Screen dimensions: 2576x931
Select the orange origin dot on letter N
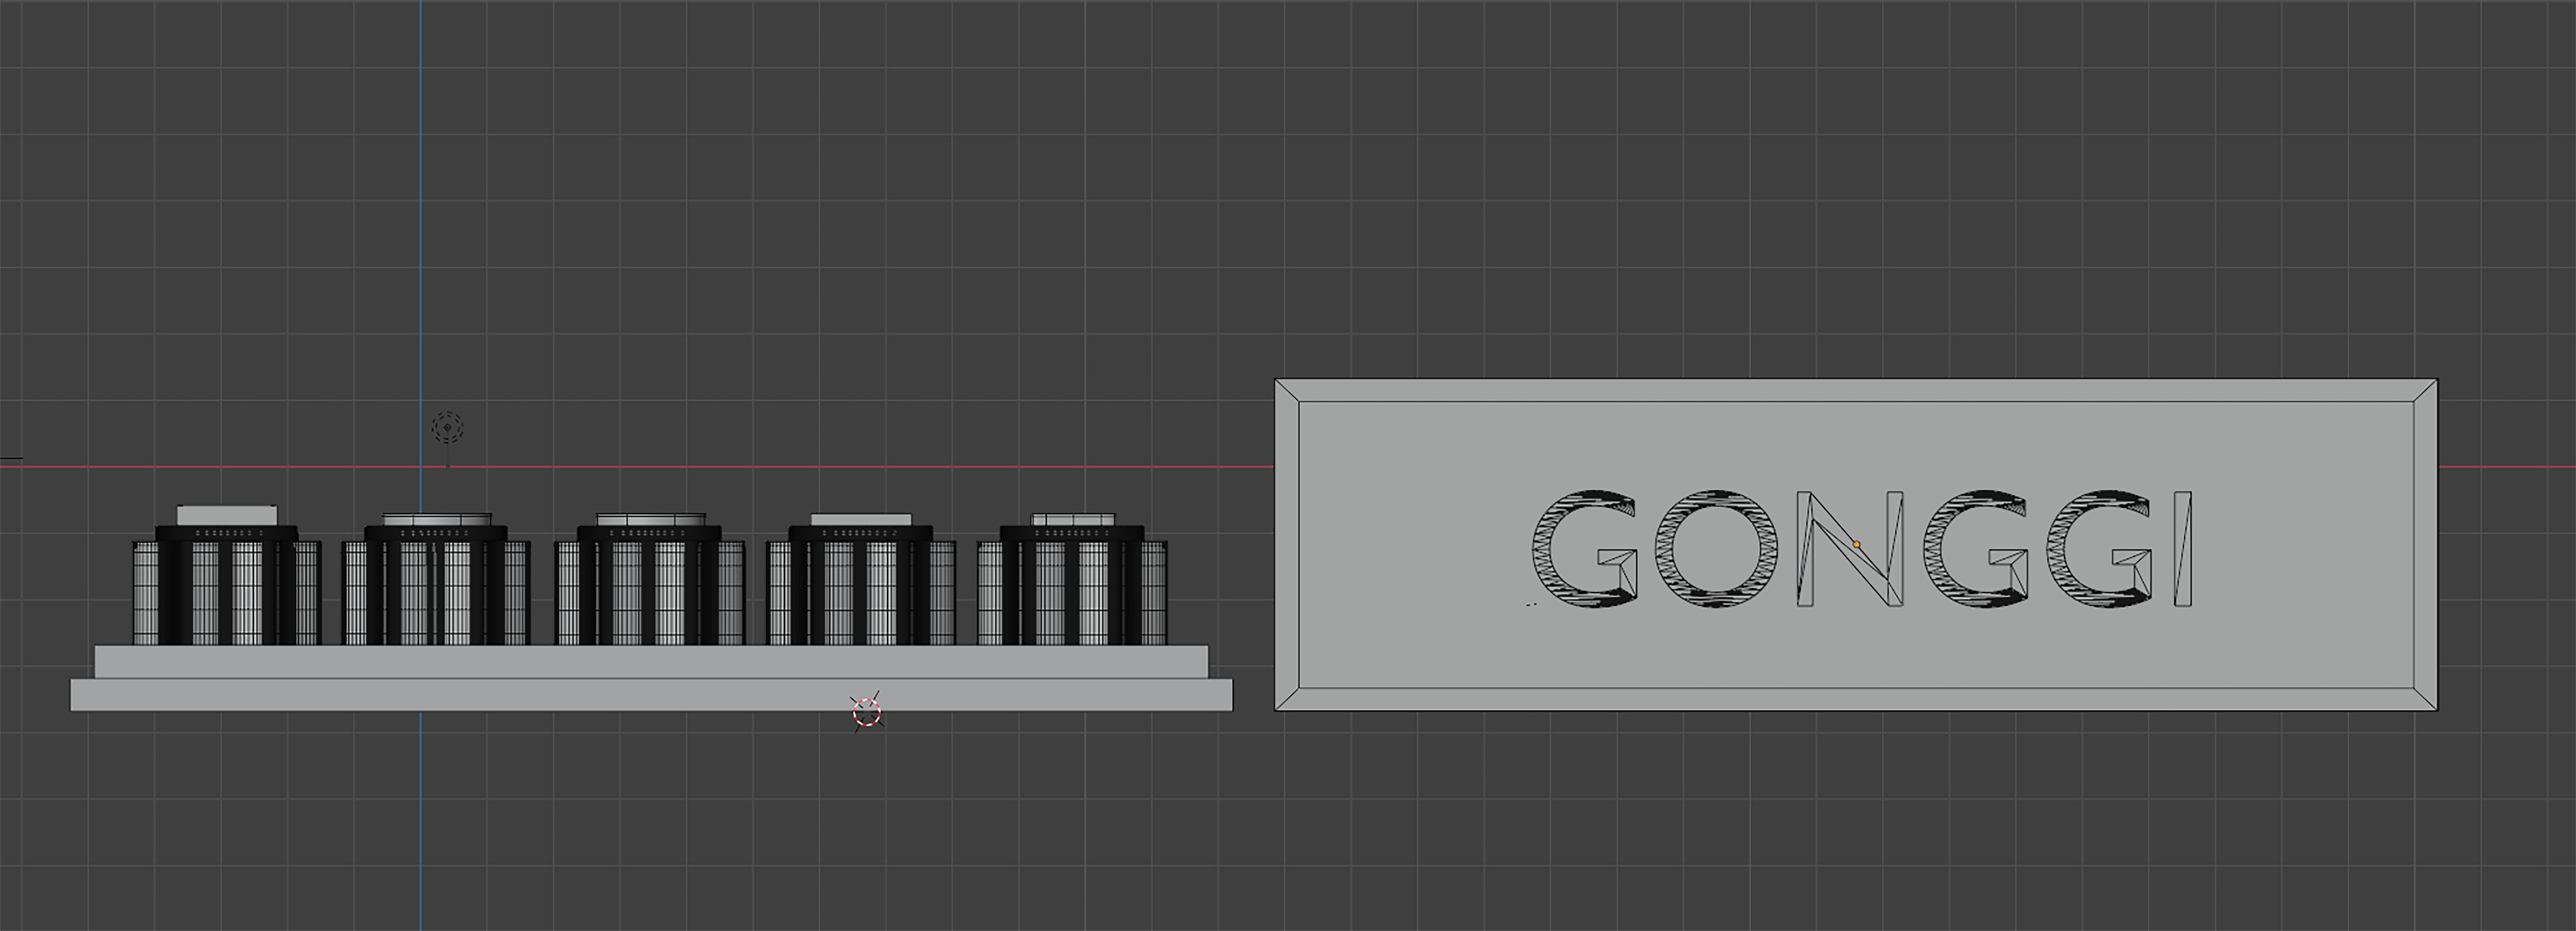pyautogui.click(x=1857, y=545)
